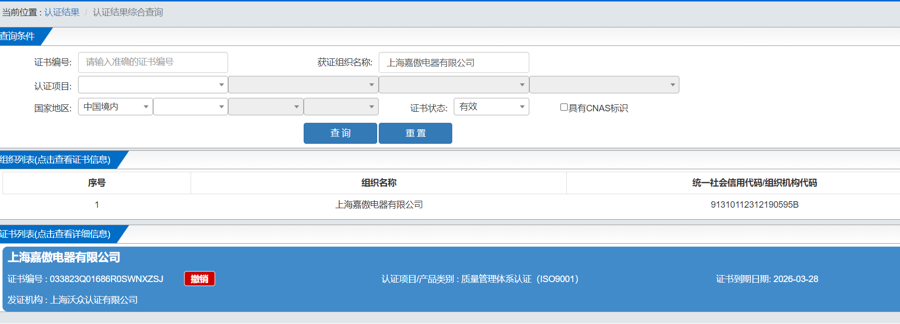Select the 组织列表 section header
Screen dimensions: 900x324
tap(56, 160)
